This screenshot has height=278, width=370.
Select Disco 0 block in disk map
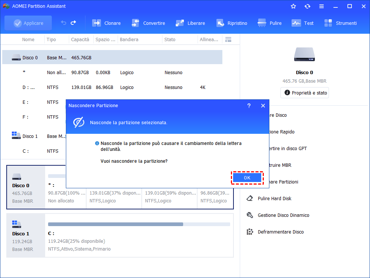tap(26, 187)
